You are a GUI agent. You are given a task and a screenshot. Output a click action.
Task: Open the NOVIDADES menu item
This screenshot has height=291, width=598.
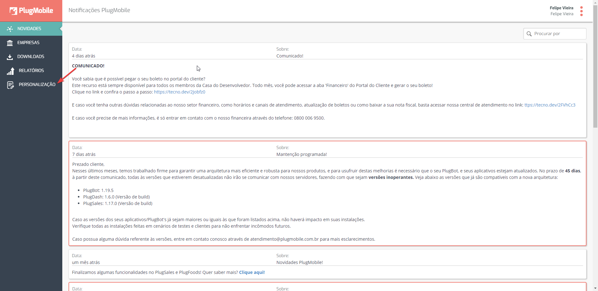click(31, 29)
